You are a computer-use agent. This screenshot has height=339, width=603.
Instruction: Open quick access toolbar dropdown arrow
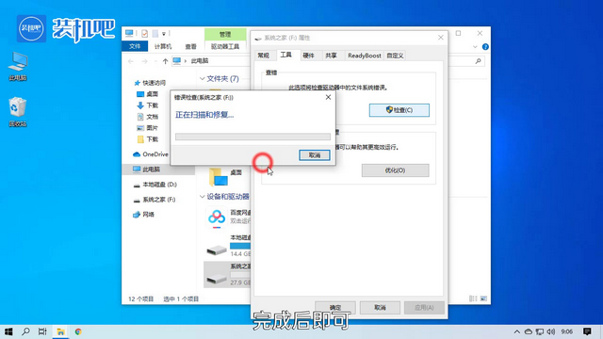(x=164, y=34)
